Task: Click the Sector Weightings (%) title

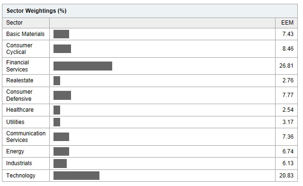Action: click(x=36, y=11)
